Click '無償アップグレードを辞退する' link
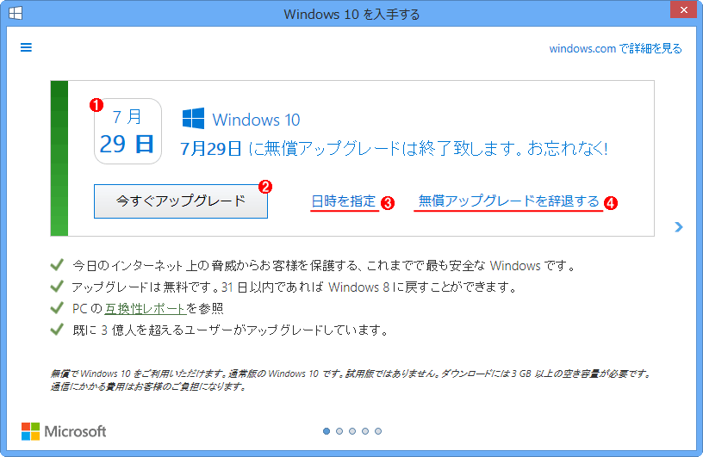 508,201
